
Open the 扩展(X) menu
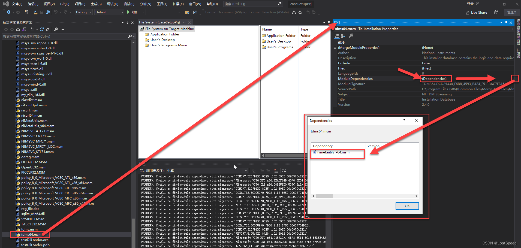[x=178, y=4]
